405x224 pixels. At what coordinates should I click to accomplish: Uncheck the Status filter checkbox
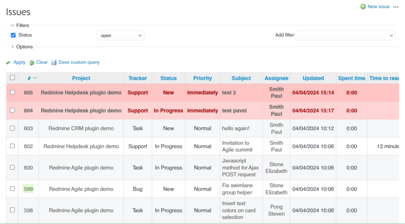click(13, 35)
